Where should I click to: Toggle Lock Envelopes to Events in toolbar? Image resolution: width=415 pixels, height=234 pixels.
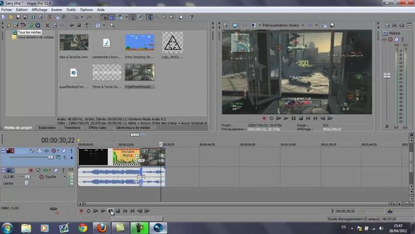(132, 18)
